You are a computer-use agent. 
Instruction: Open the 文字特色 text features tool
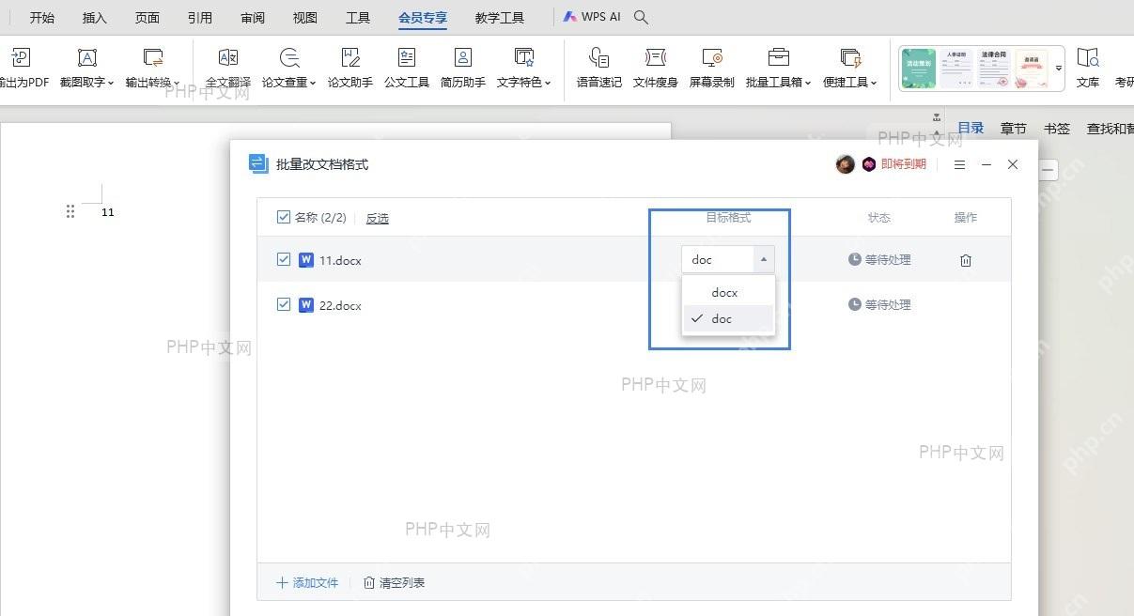[524, 68]
